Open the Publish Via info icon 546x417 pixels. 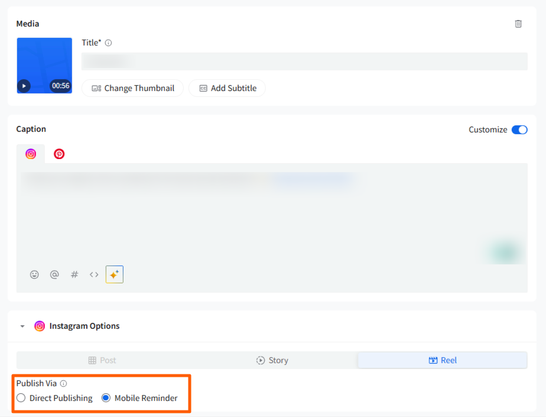point(63,383)
